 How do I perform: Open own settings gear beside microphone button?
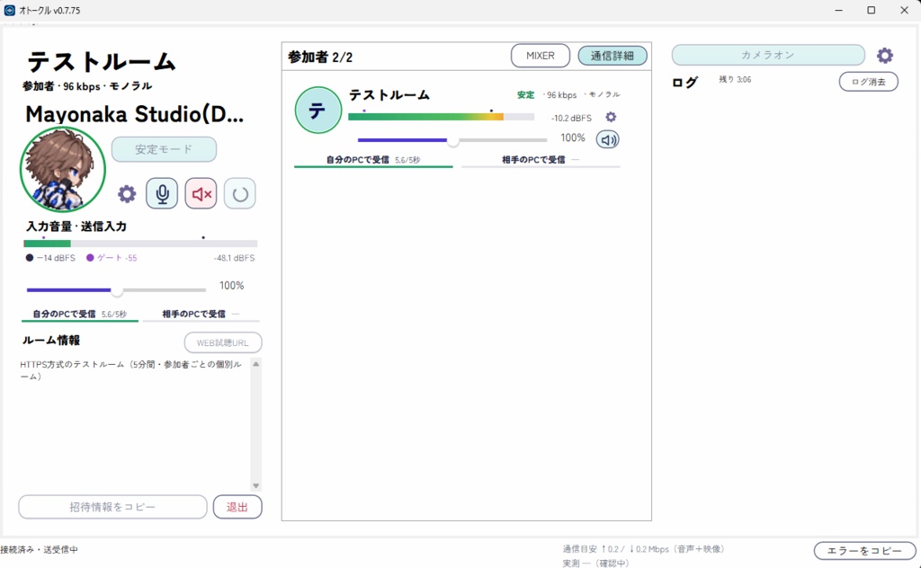(127, 194)
